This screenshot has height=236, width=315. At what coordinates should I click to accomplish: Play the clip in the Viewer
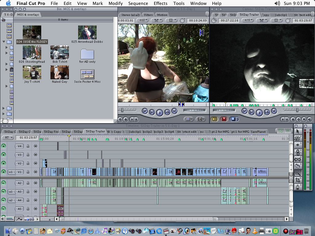[x=160, y=112]
